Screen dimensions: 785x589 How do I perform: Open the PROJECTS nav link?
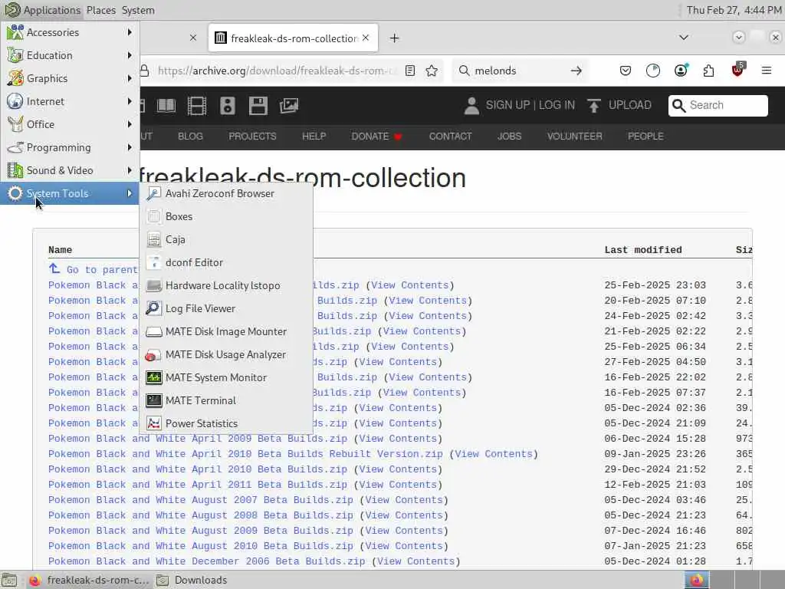pos(252,137)
